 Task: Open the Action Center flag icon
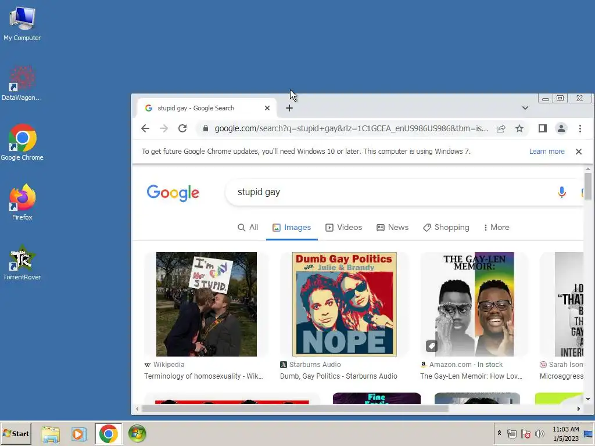[525, 433]
